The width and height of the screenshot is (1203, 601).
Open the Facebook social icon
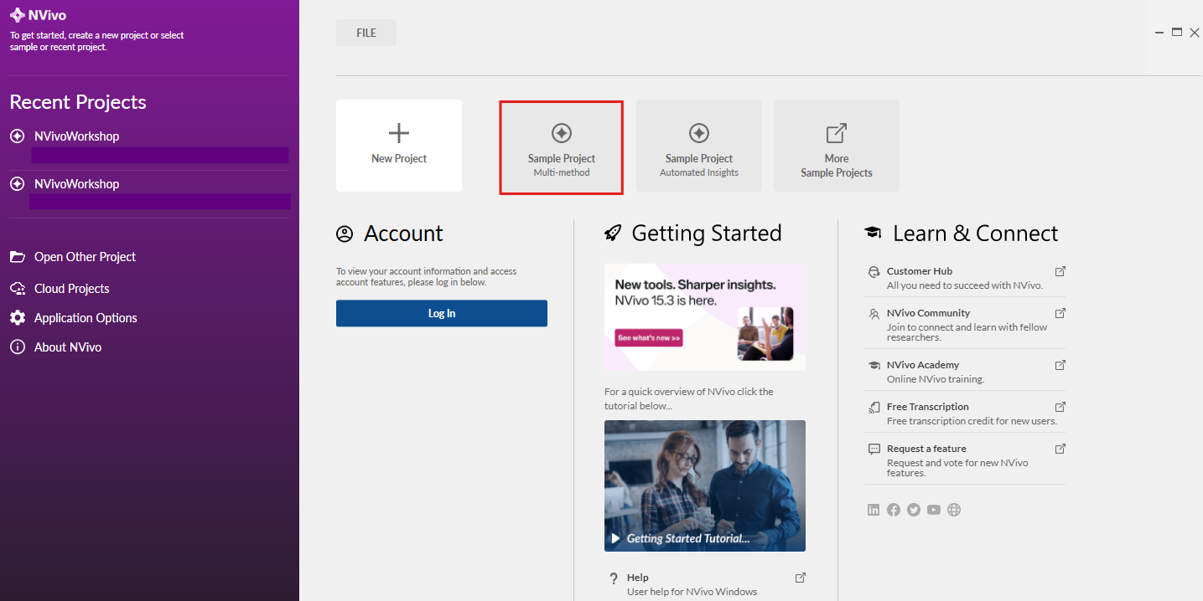pos(894,510)
